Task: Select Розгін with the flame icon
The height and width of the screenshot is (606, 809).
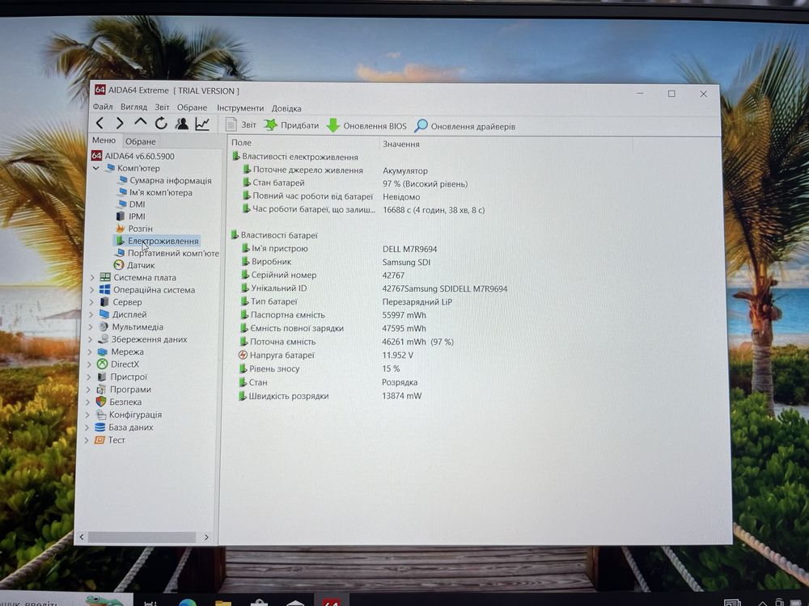Action: 134,229
